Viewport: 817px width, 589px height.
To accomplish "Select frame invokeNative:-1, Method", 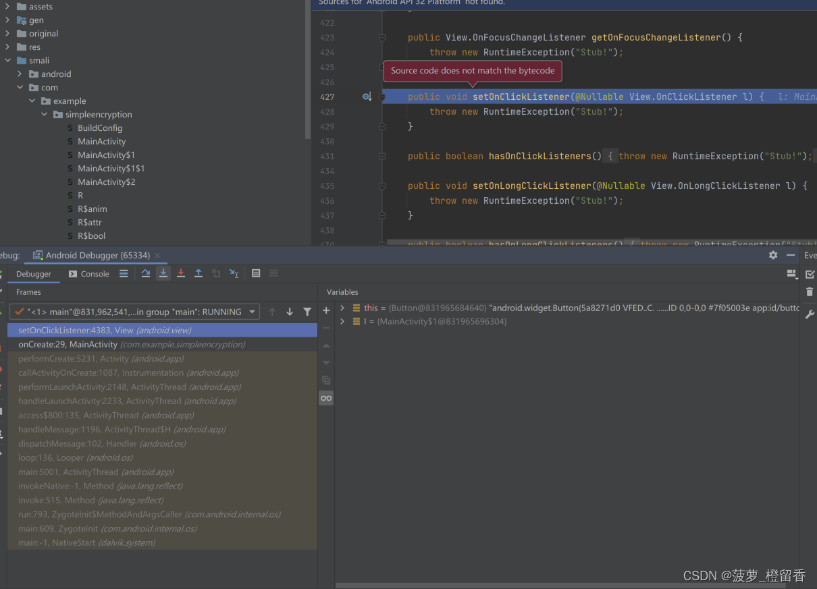I will coord(162,486).
